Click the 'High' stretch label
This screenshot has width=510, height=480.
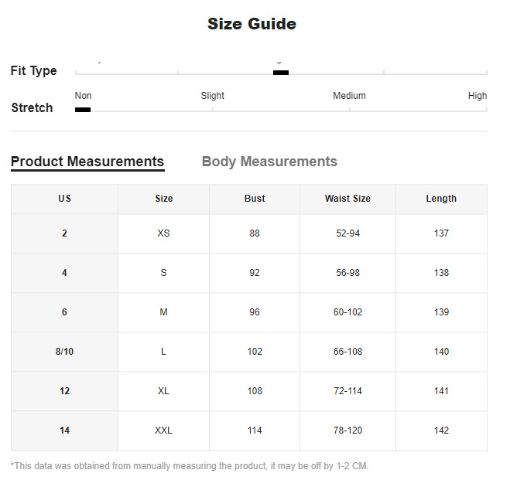point(477,96)
